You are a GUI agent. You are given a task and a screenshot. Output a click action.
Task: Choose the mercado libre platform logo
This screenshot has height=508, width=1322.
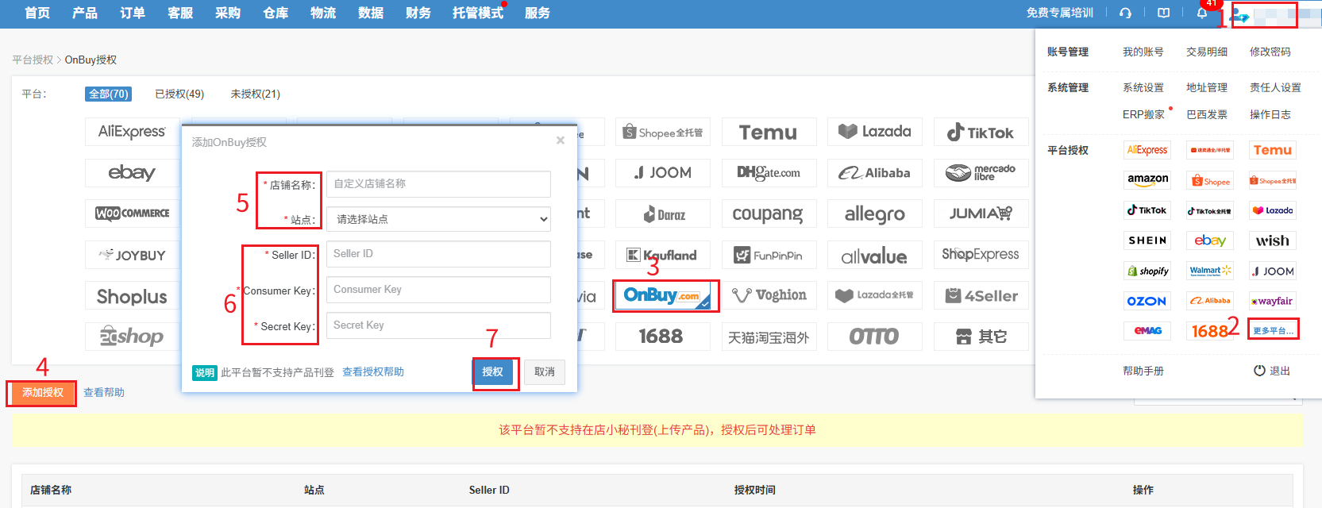pos(981,173)
